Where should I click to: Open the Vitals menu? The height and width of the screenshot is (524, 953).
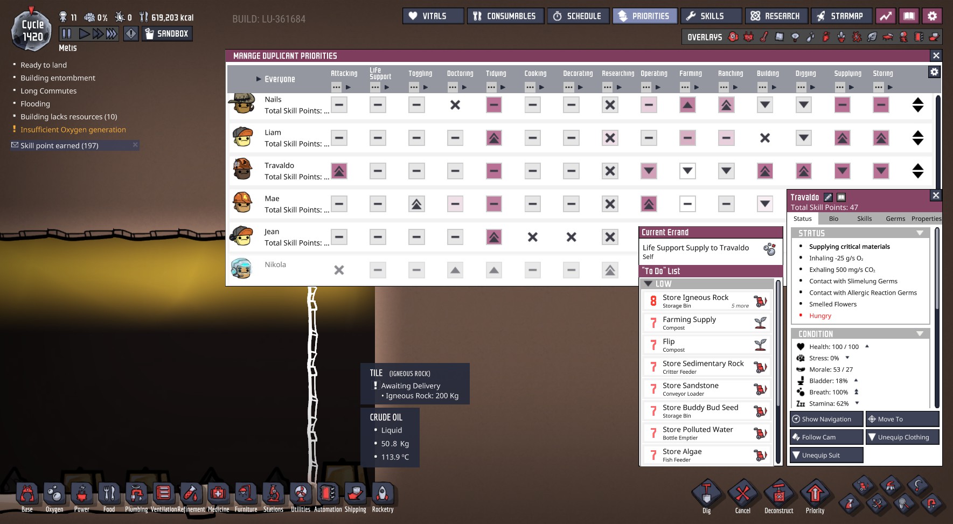433,16
